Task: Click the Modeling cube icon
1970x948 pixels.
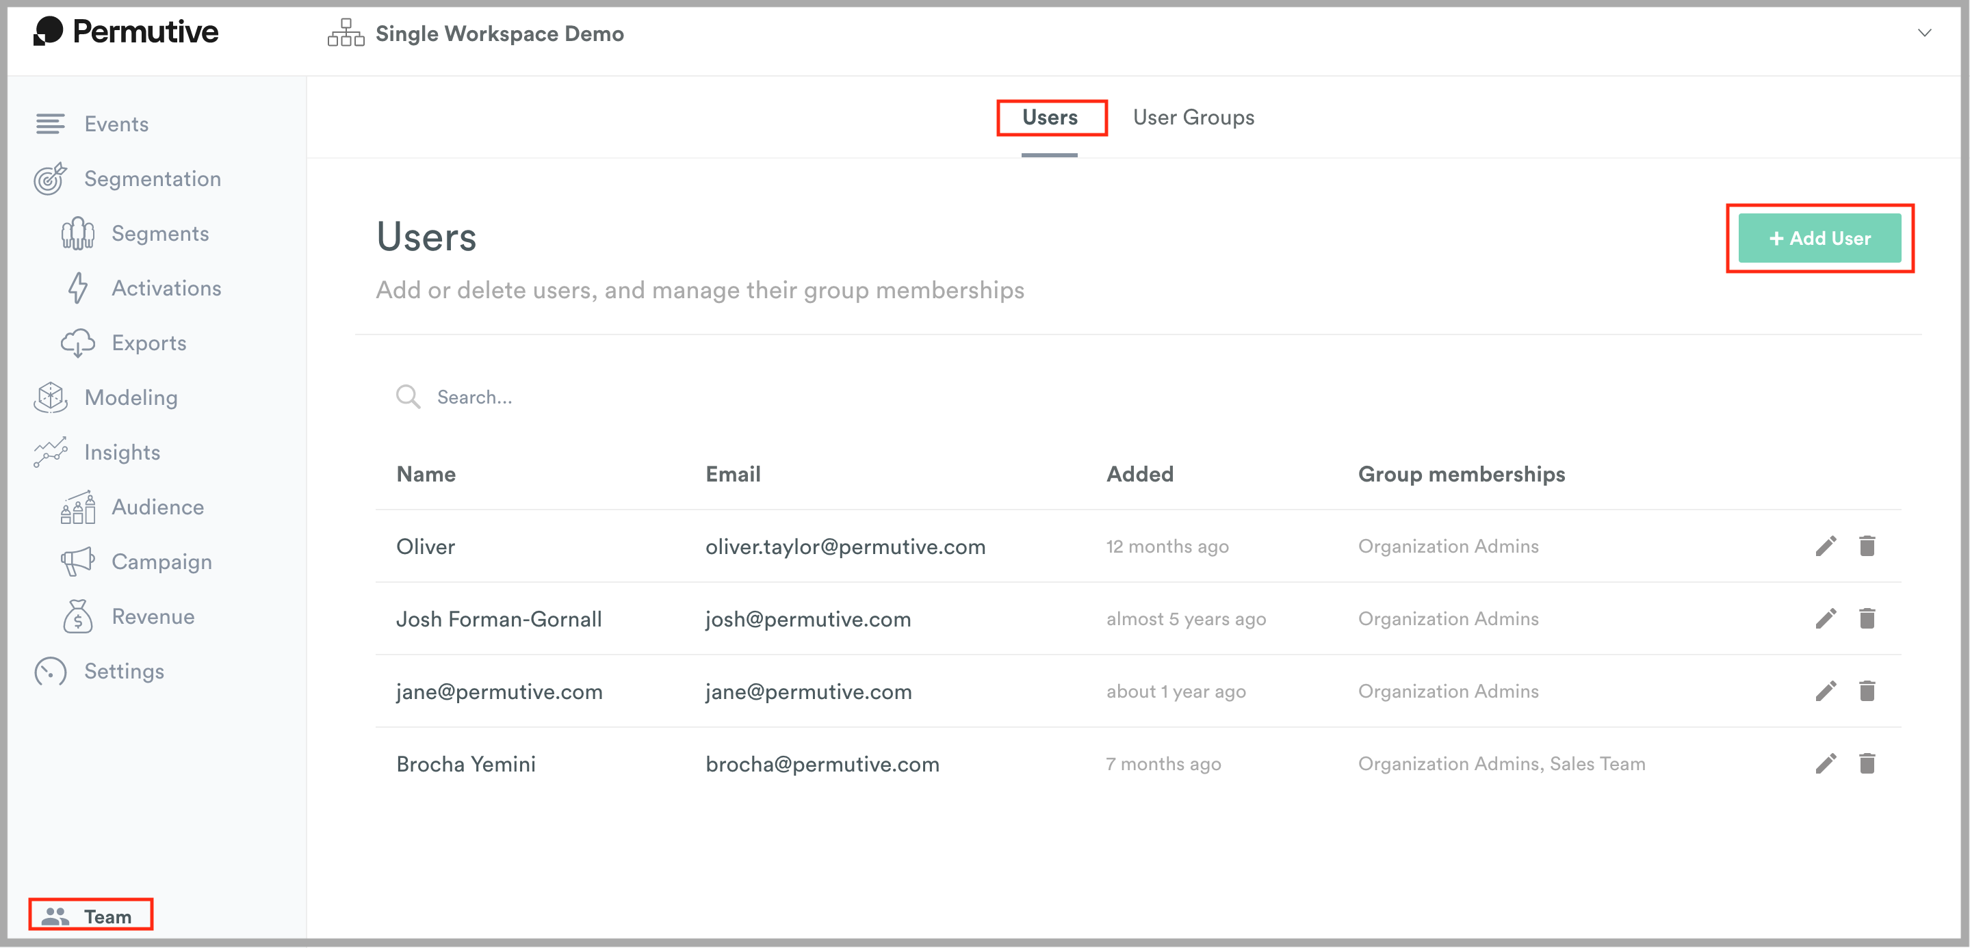Action: pyautogui.click(x=51, y=397)
